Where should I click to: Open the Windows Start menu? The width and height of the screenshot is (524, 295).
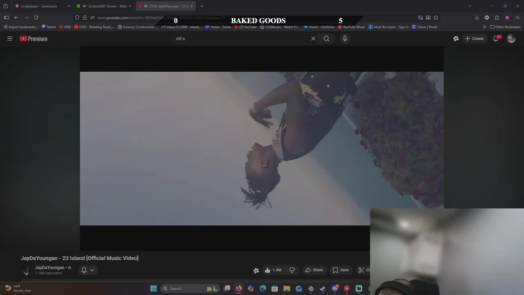coord(154,288)
